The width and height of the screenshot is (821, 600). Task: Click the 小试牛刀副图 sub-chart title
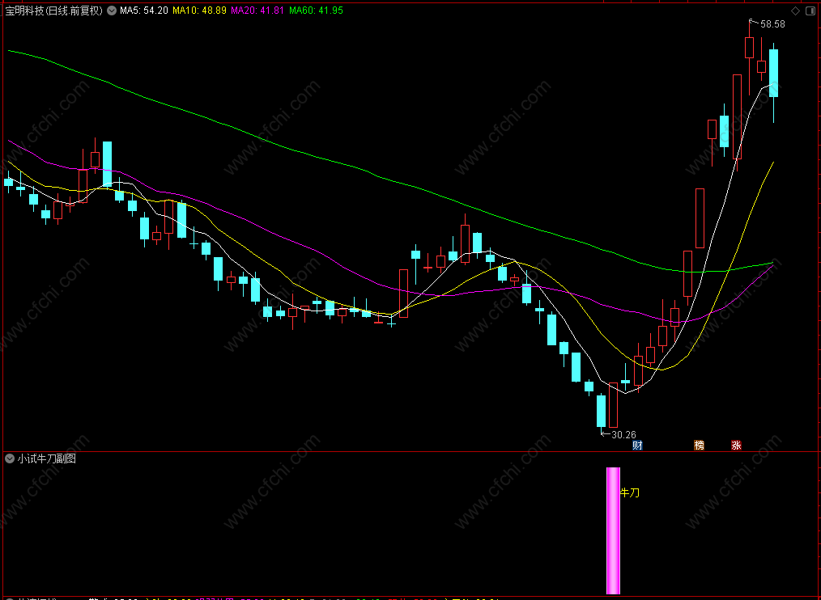tap(47, 458)
